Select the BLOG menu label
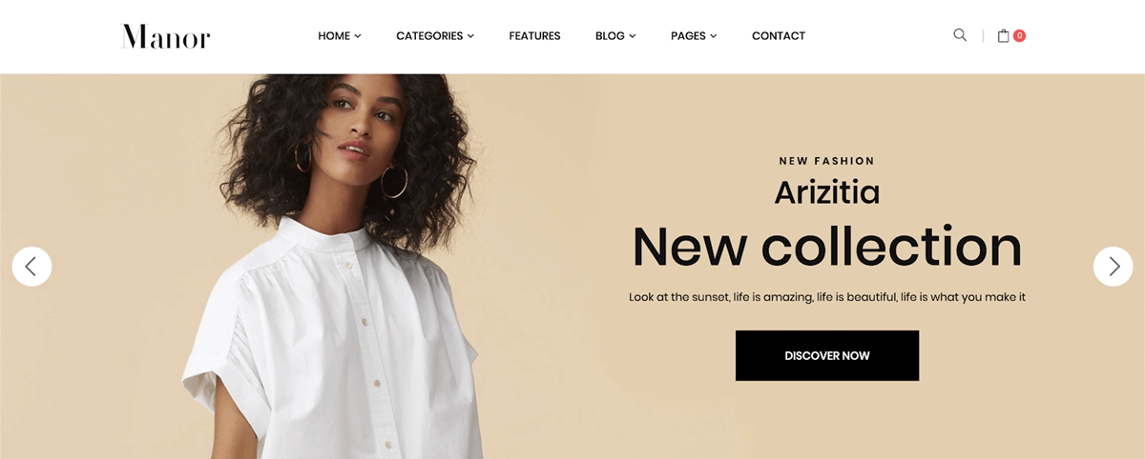The image size is (1145, 459). [x=610, y=36]
